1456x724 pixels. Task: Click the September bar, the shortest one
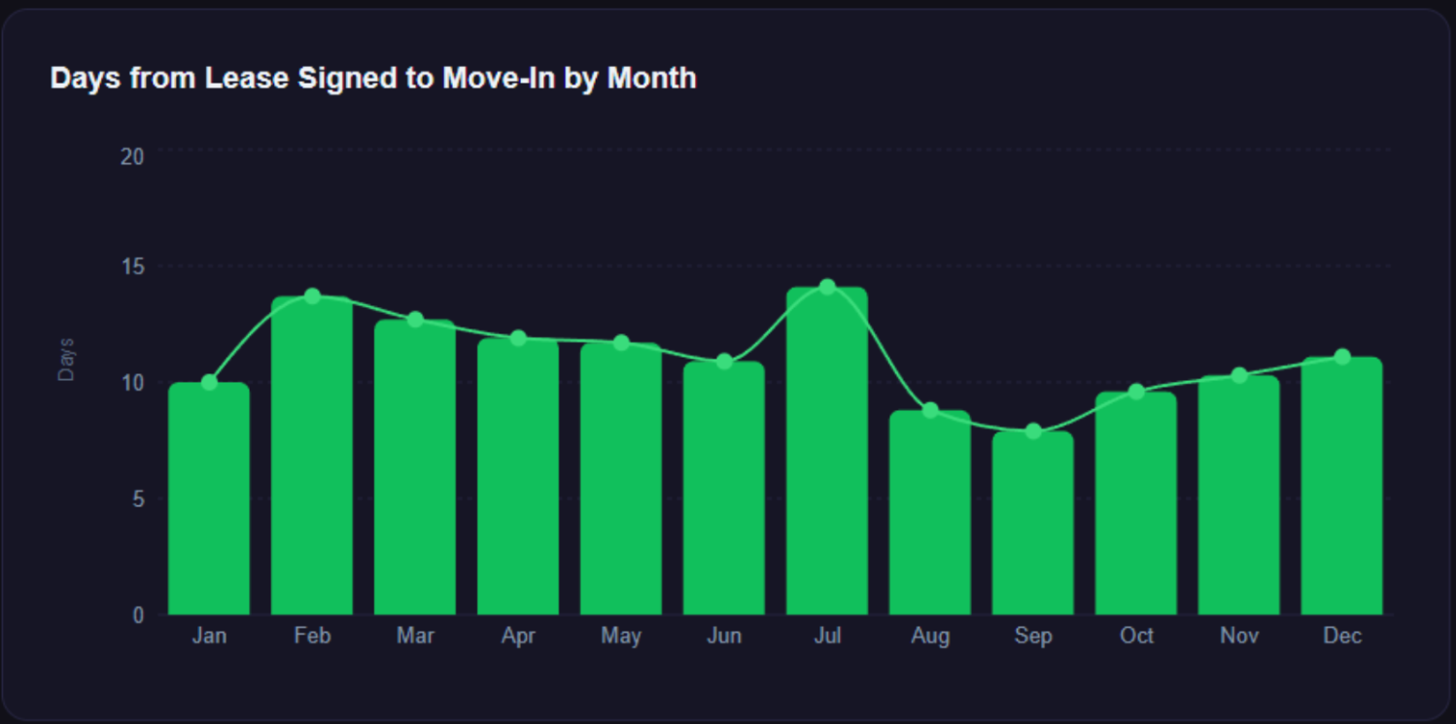(1033, 525)
